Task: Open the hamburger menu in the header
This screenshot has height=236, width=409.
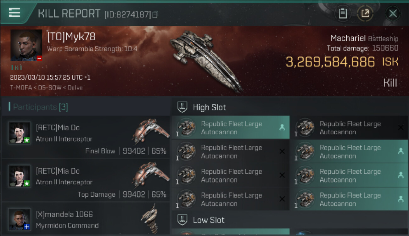Action: tap(14, 13)
